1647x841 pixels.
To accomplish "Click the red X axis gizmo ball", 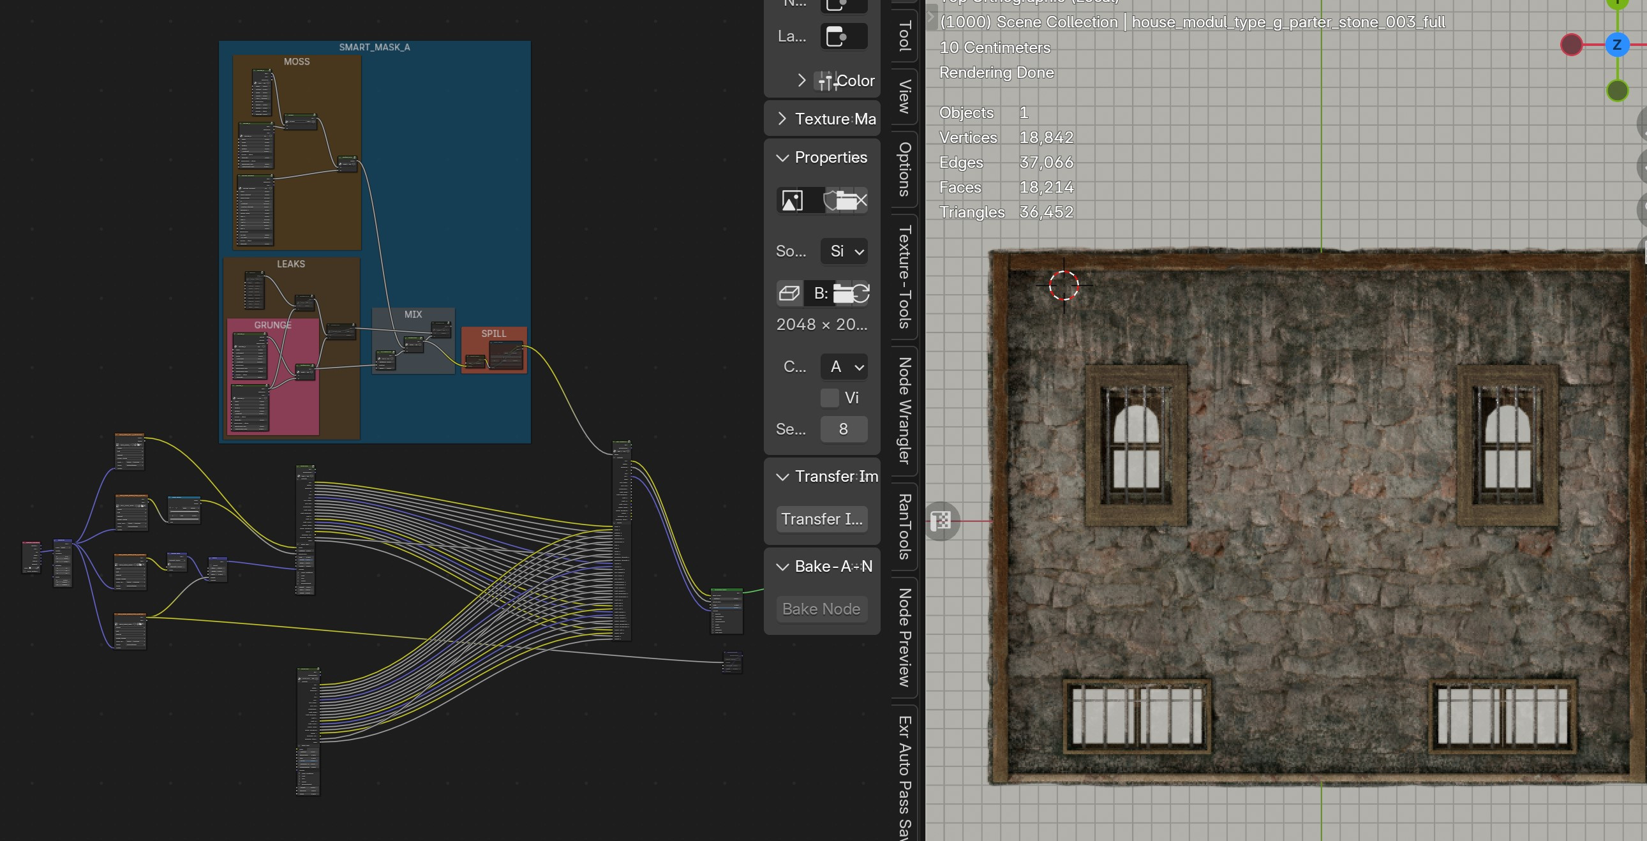I will tap(1571, 45).
